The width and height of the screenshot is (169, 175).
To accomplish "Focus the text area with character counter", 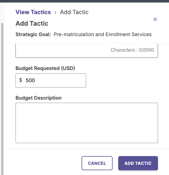I will click(87, 51).
